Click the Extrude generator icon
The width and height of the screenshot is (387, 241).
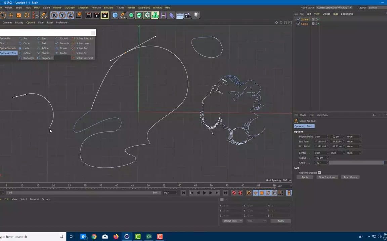[x=139, y=15]
